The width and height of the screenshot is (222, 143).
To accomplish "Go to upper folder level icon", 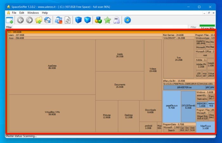I will (38, 20).
